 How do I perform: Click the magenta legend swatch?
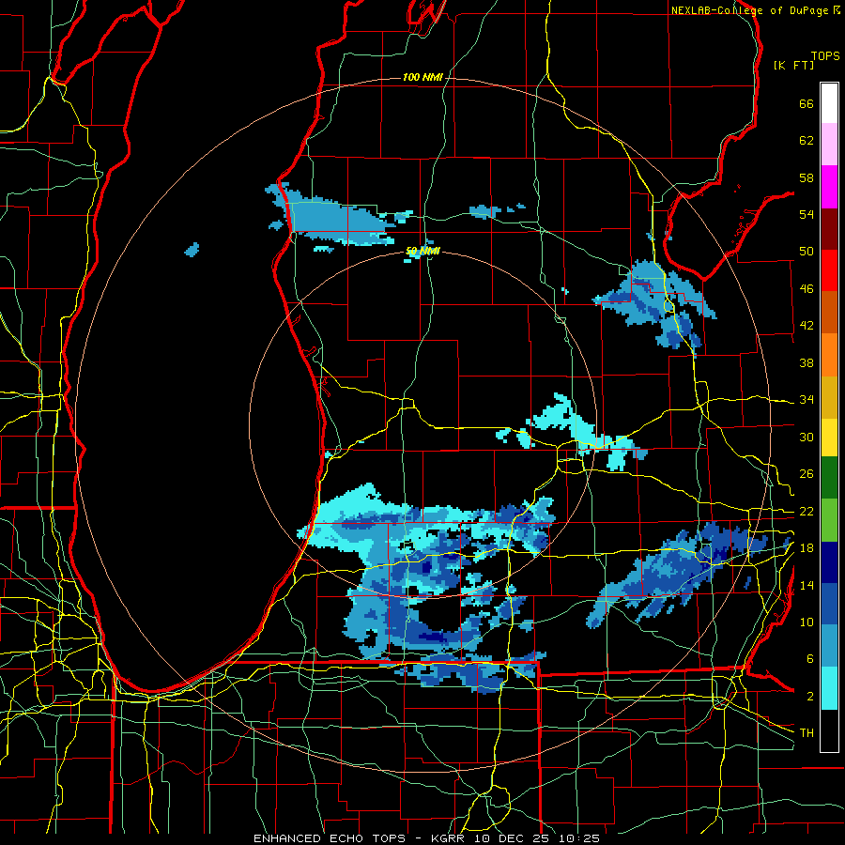829,187
